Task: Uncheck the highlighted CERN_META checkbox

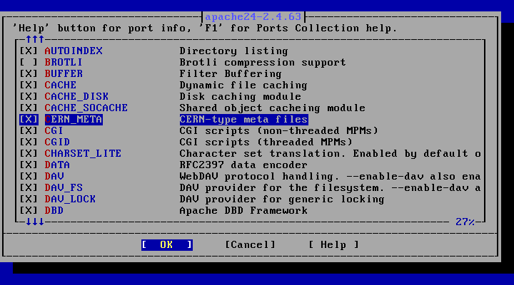Action: pos(29,120)
